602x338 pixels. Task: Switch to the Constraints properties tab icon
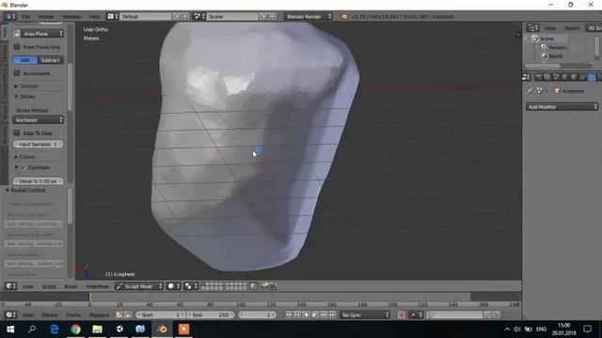(583, 77)
